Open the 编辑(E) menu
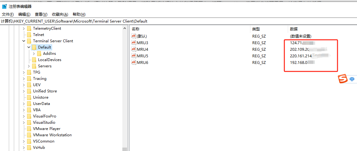This screenshot has height=151, width=357. click(24, 14)
